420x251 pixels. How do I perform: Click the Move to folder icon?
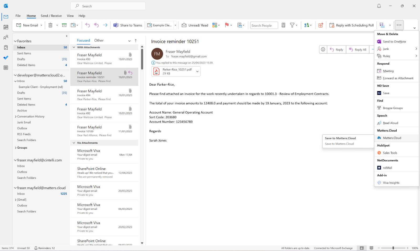(x=73, y=25)
